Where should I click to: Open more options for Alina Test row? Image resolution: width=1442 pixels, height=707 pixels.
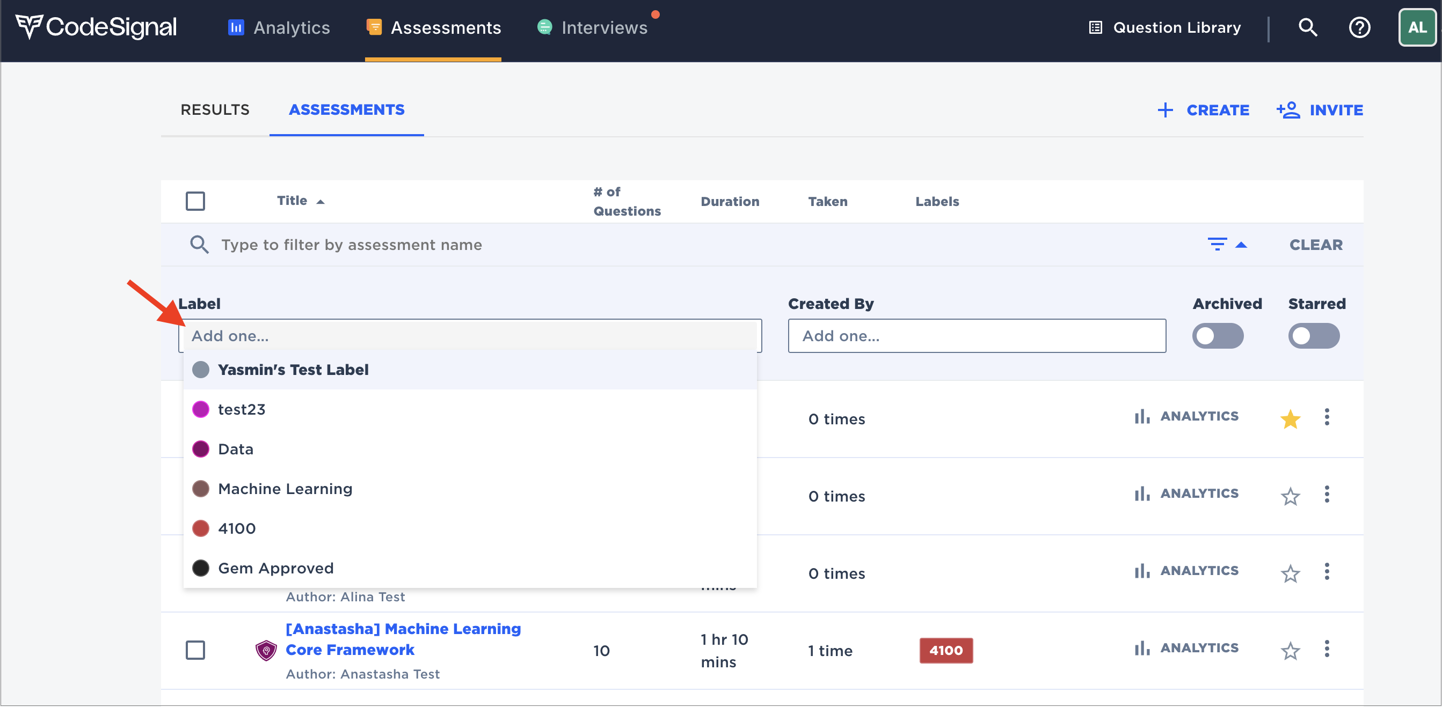(x=1326, y=571)
